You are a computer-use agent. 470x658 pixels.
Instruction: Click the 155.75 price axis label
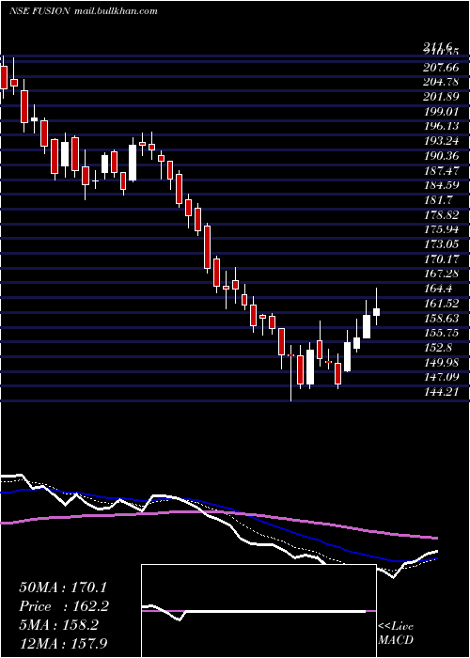441,333
